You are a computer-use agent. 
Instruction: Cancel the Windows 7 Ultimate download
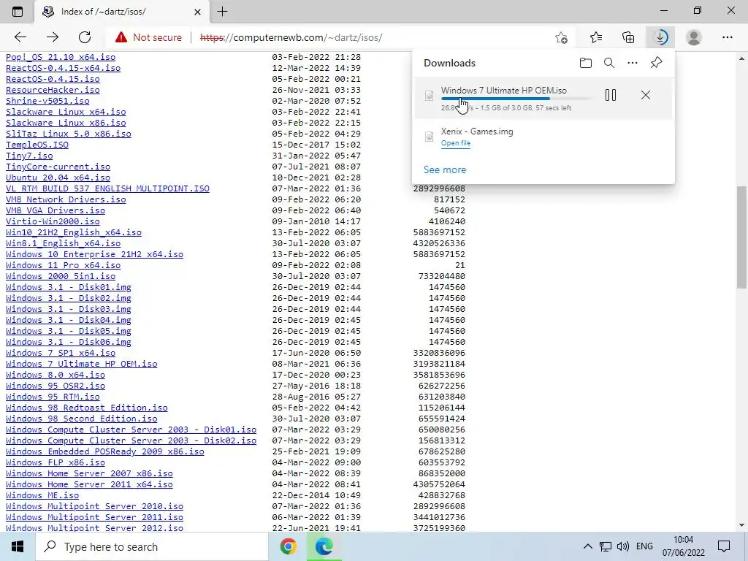coord(646,95)
